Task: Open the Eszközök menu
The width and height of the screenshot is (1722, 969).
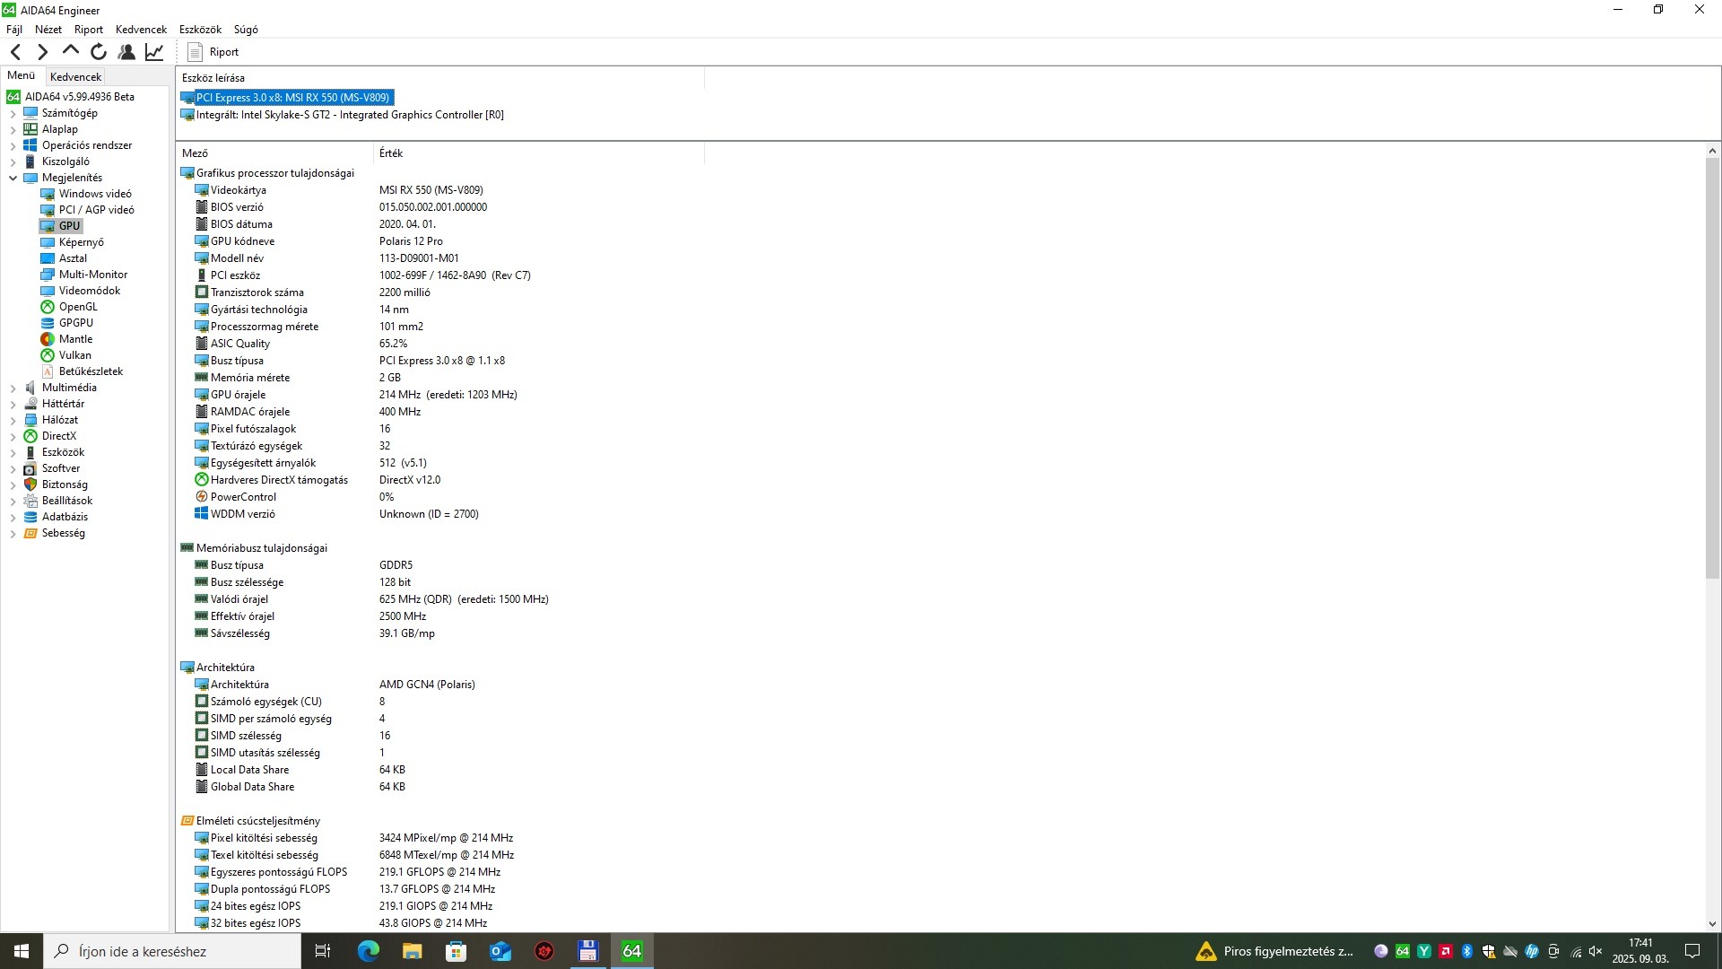Action: coord(199,30)
